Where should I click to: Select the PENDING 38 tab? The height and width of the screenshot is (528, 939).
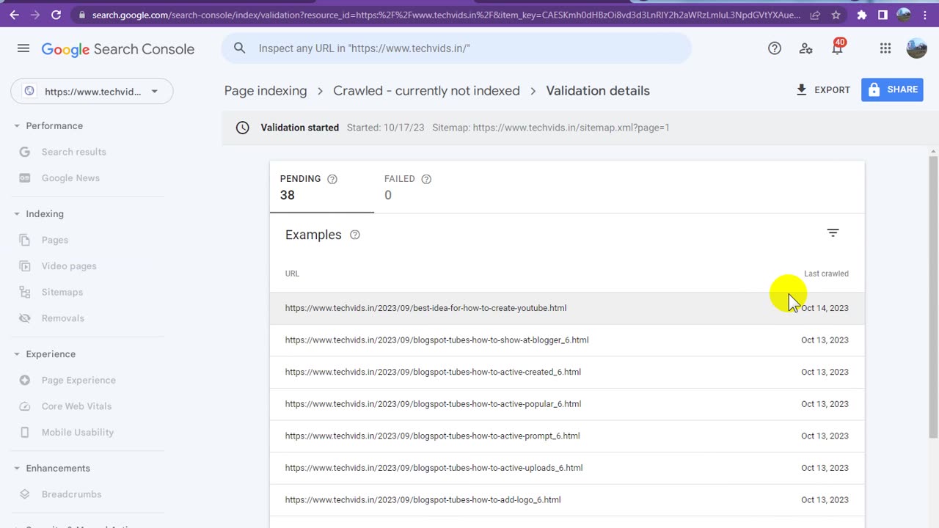point(322,188)
